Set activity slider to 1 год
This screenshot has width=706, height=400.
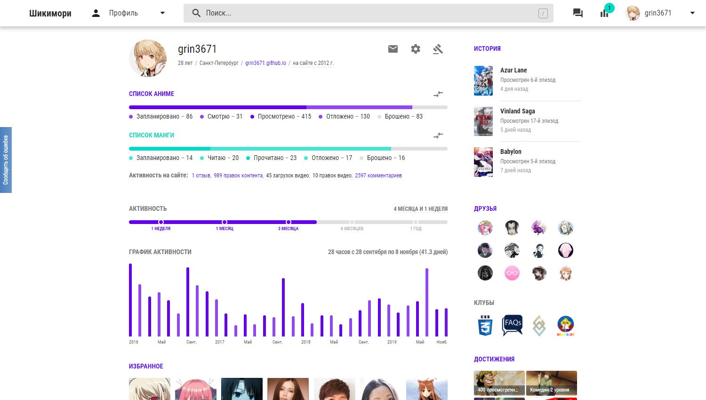click(x=416, y=222)
